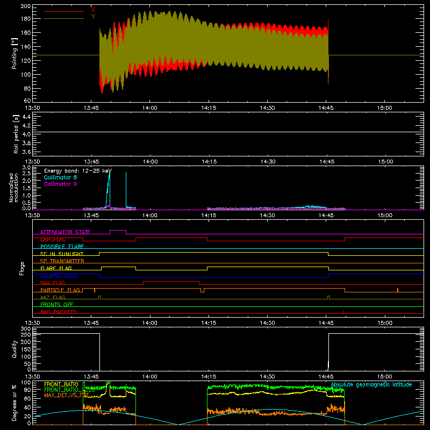
Task: Select the FLARE_FLAG label
Action: (56, 268)
